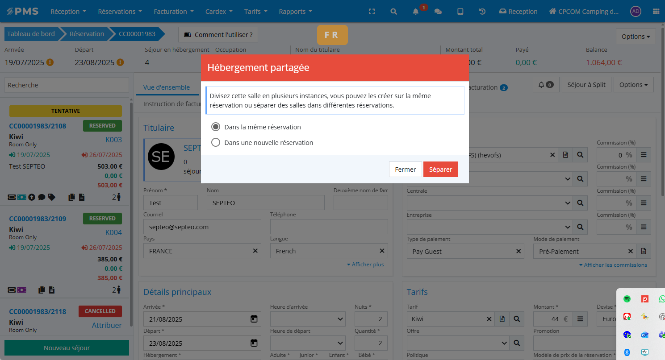Open the apps grid icon

click(656, 12)
